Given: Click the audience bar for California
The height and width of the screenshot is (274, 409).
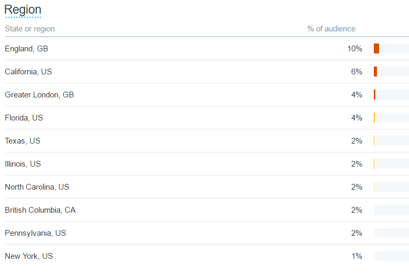Looking at the screenshot, I should click(391, 72).
